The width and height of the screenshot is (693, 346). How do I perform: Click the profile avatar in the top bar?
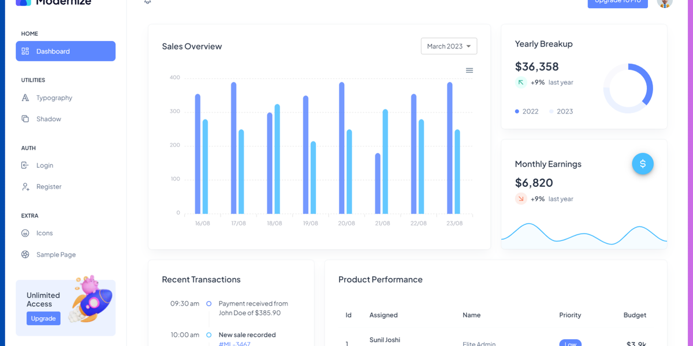665,3
